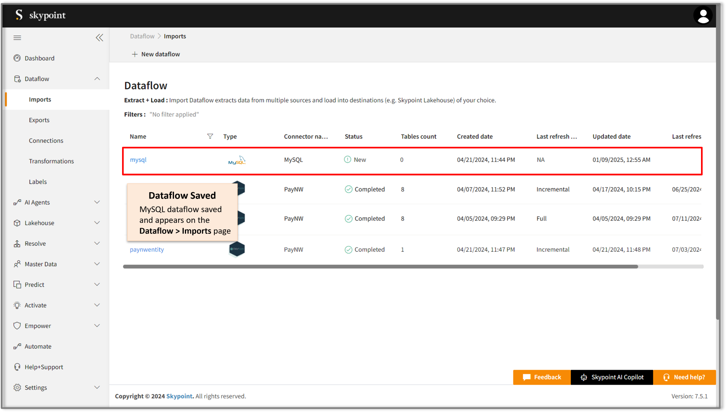Click the horizontal table scrollbar
Screen dimensions: 726x412
(380, 267)
